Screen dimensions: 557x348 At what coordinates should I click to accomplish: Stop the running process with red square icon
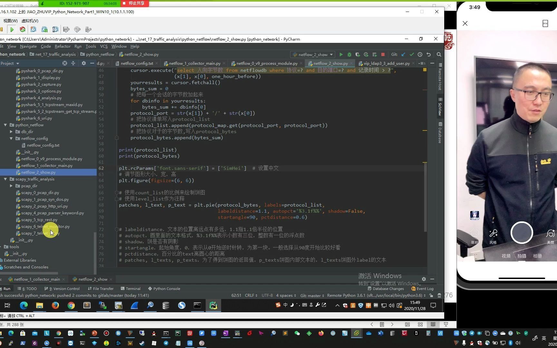pyautogui.click(x=383, y=54)
